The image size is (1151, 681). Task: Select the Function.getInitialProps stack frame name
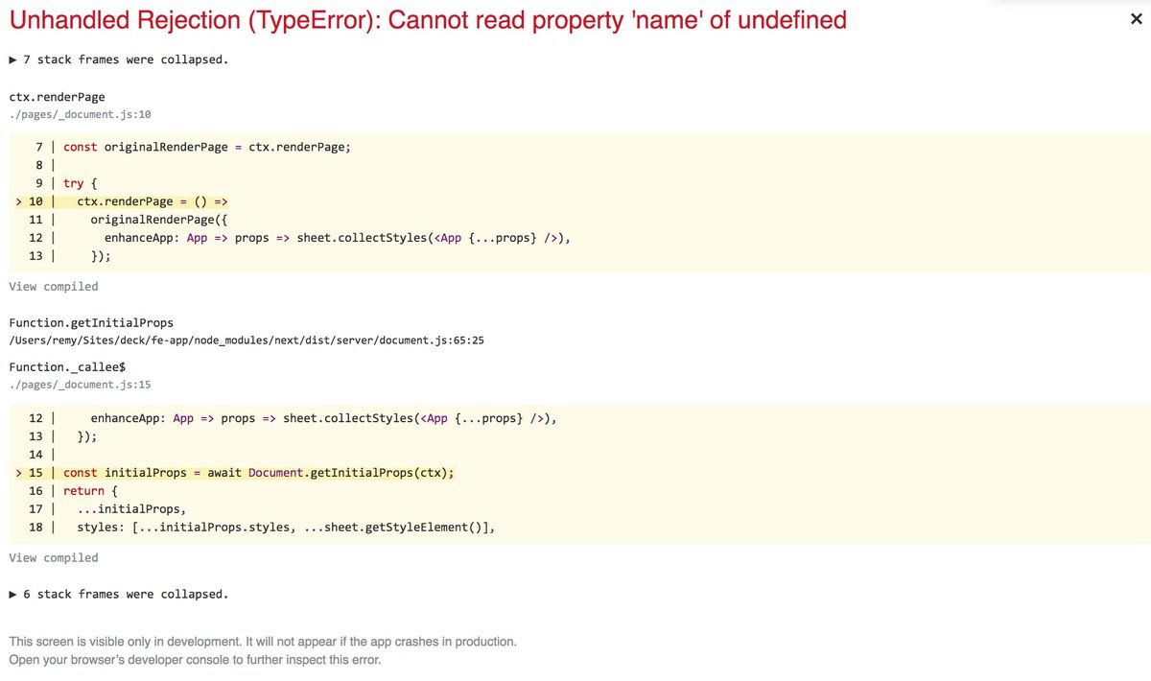pos(91,322)
